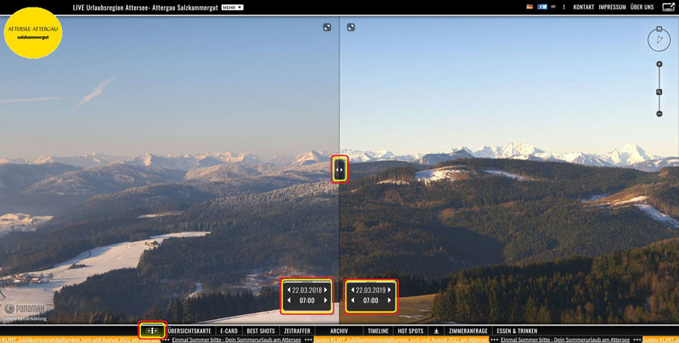The image size is (679, 343).
Task: Zoom in with the plus button
Action: [659, 64]
